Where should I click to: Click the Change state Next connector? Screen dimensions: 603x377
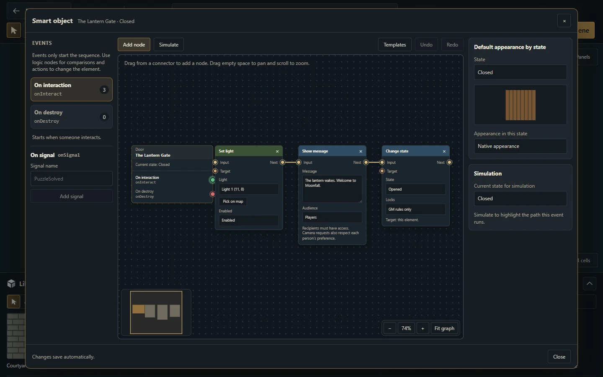point(449,162)
